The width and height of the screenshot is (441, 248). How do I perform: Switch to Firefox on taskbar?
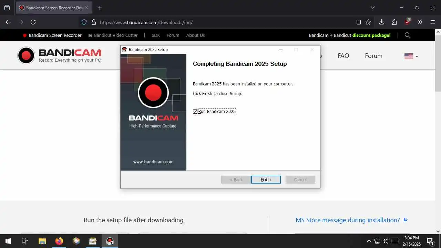59,241
